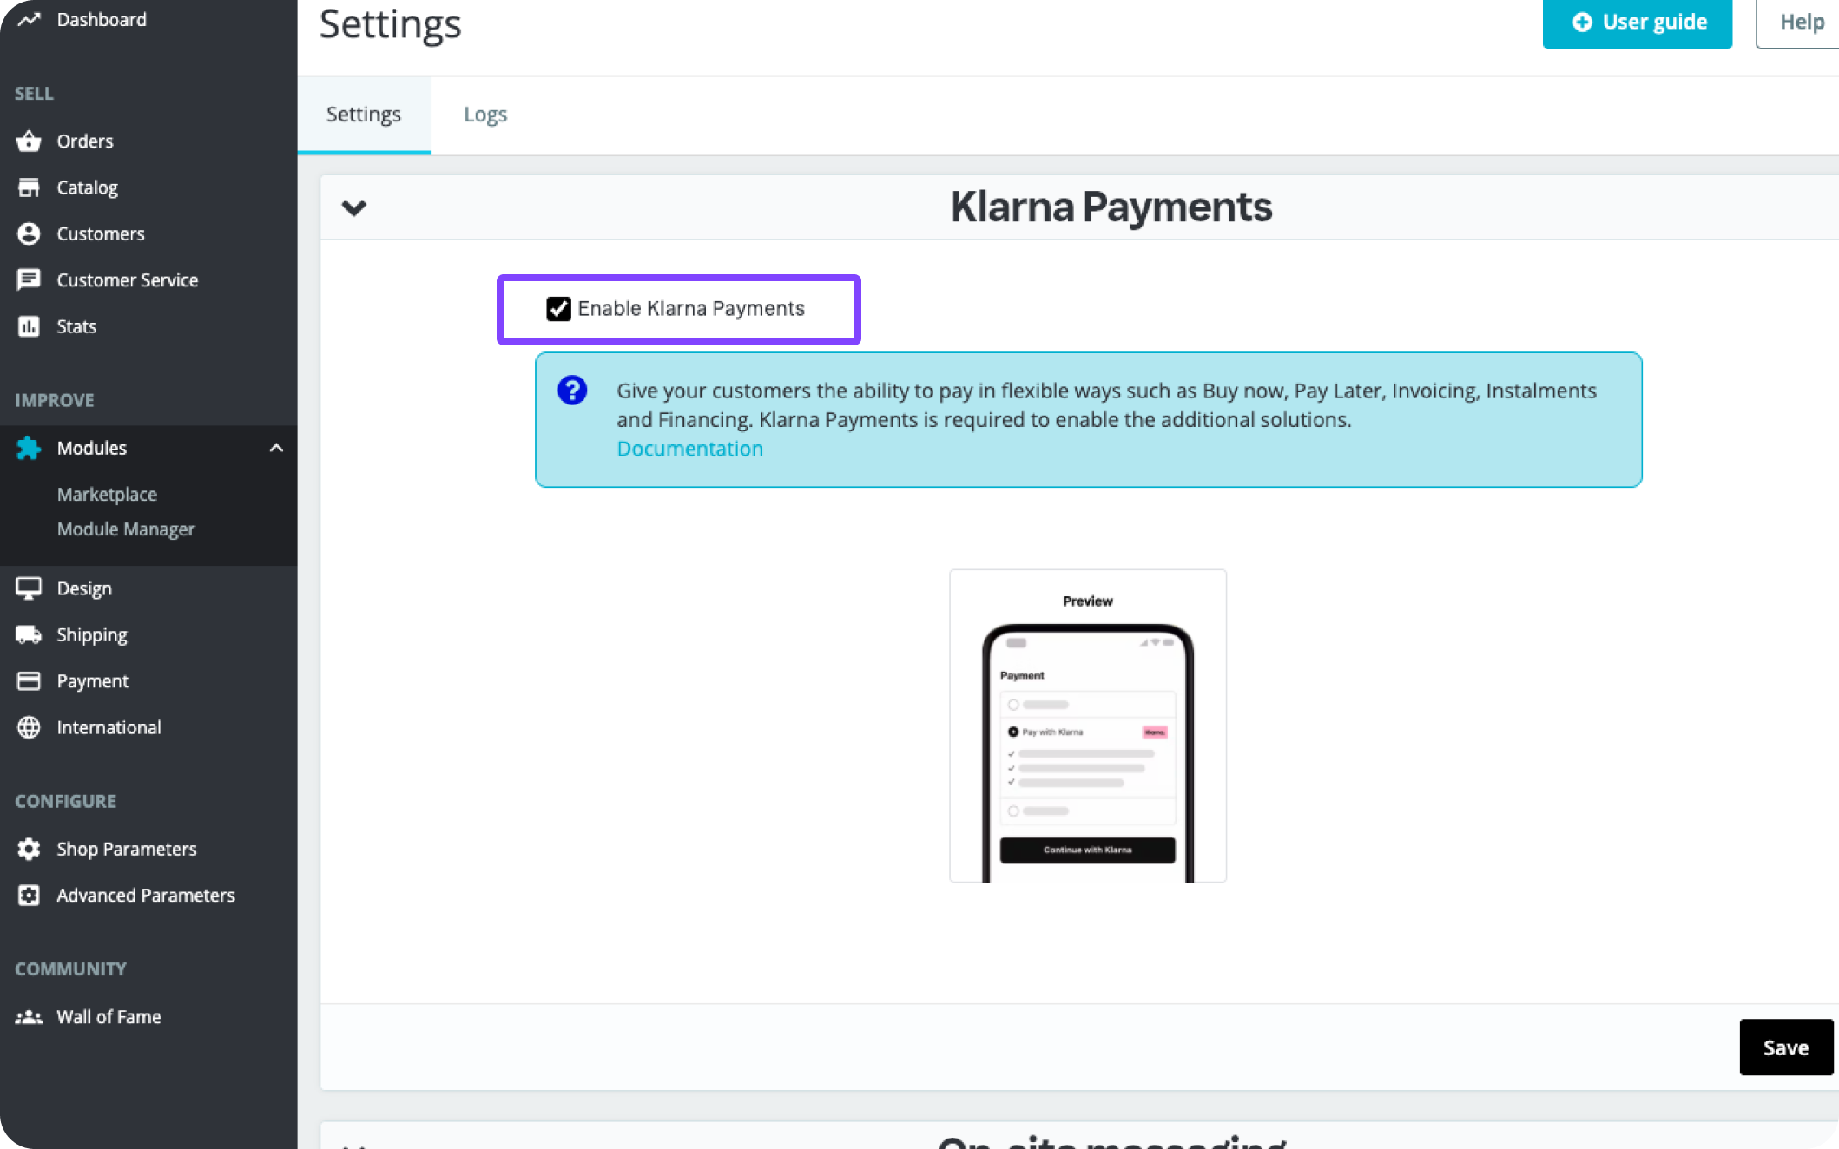This screenshot has height=1149, width=1839.
Task: Switch to the Logs tab
Action: 485,114
